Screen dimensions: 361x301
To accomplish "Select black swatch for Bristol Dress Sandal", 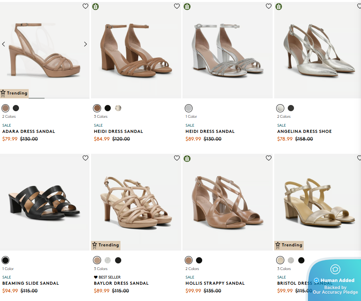I will pos(301,260).
